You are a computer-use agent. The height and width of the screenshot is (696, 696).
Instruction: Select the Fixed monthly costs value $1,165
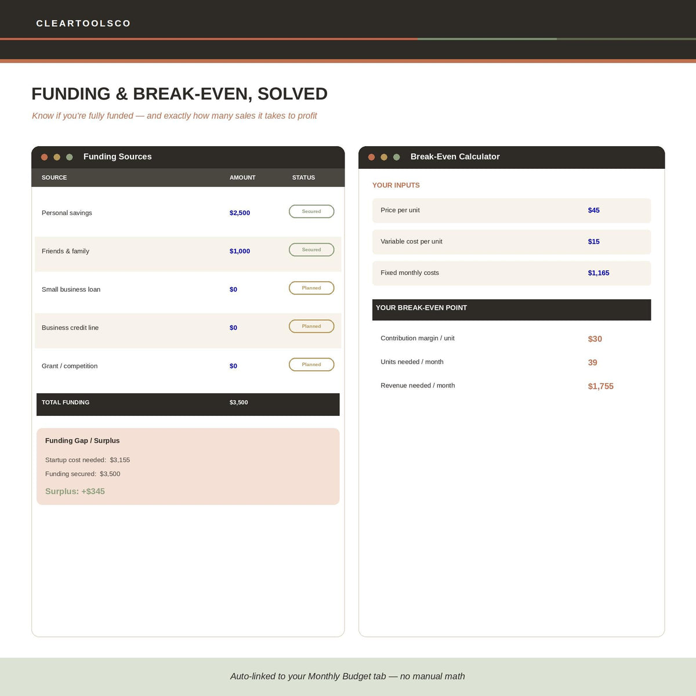coord(599,273)
